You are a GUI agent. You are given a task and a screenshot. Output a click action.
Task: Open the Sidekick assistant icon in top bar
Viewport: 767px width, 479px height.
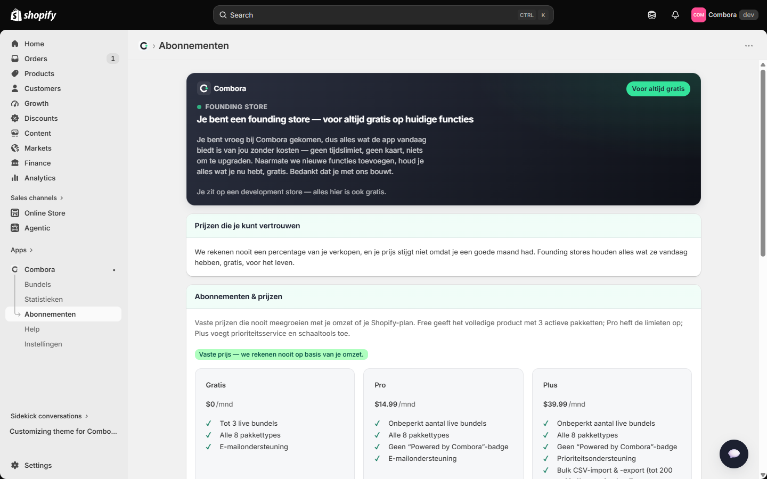(652, 15)
